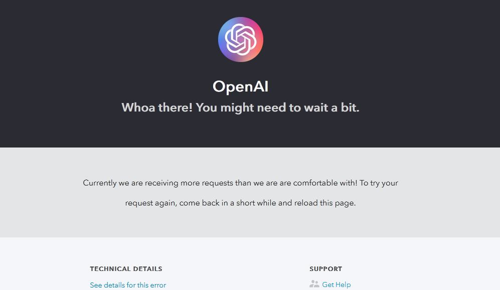
Task: Click the small team icon under SUPPORT
Action: click(x=314, y=284)
